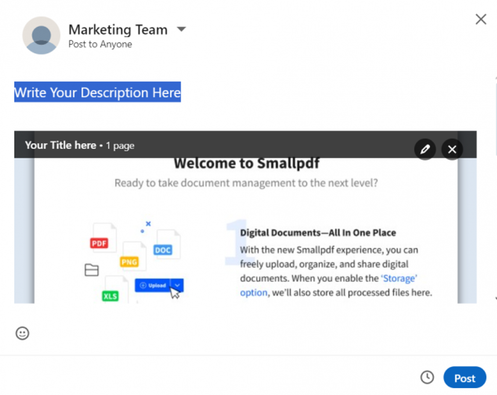Image resolution: width=497 pixels, height=395 pixels.
Task: Remove the attached document with X icon
Action: pyautogui.click(x=452, y=149)
